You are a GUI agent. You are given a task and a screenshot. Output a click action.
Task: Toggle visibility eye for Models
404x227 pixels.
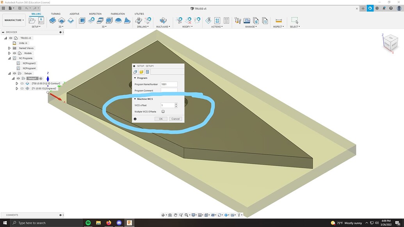click(14, 53)
